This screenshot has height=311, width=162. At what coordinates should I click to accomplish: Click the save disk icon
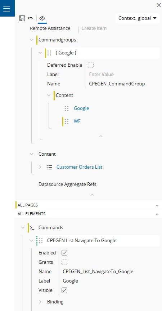tap(22, 18)
